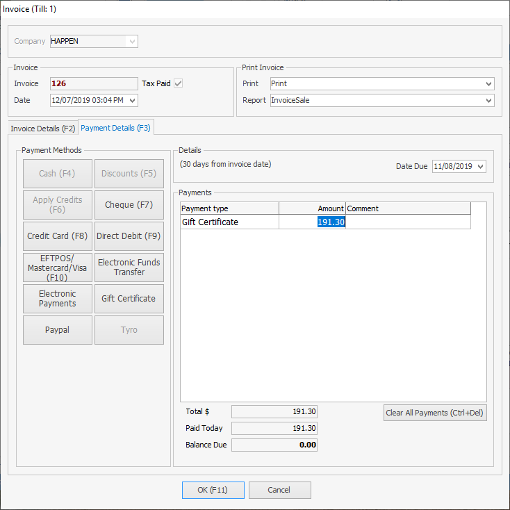The width and height of the screenshot is (510, 510).
Task: Select Credit Card (F8) payment
Action: [x=58, y=236]
